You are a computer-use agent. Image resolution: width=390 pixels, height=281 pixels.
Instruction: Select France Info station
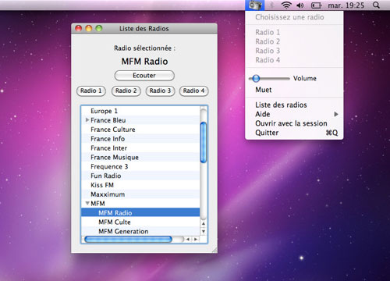140,139
